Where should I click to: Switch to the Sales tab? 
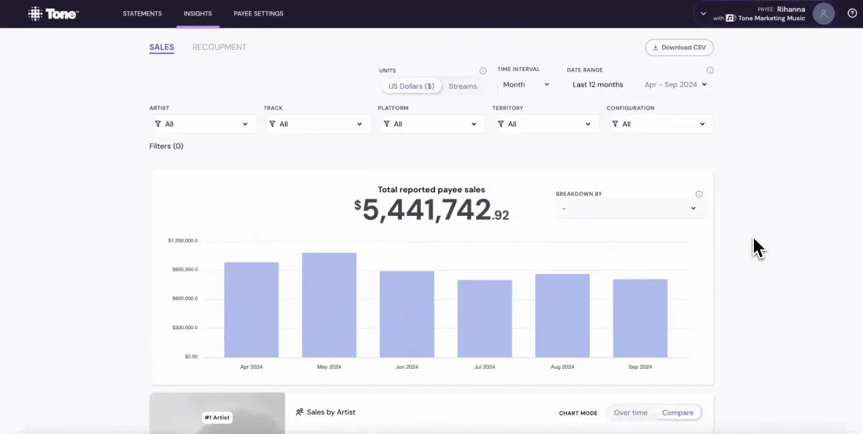[x=162, y=47]
